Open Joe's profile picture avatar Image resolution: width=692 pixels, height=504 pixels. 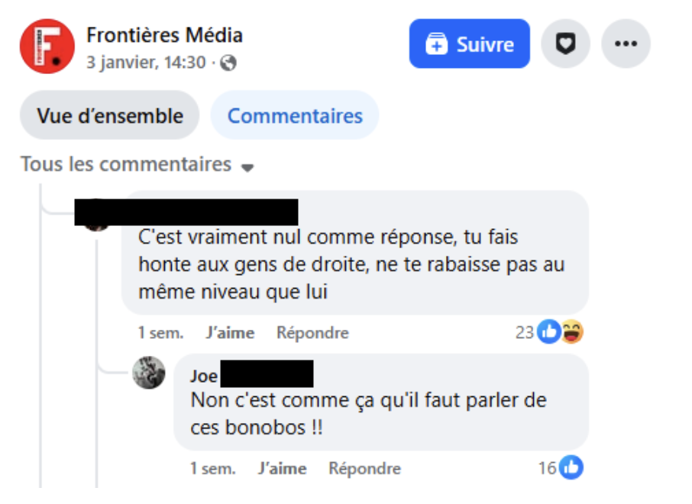coord(149,373)
